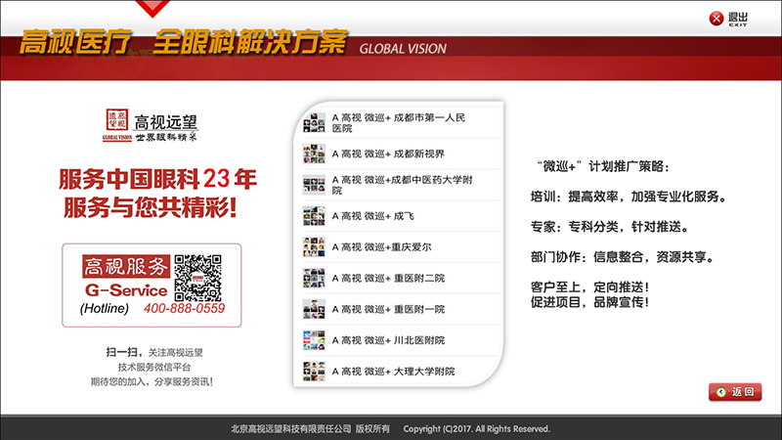The width and height of the screenshot is (782, 440).
Task: Click the 世界眼科精采 tagline
Action: click(166, 137)
